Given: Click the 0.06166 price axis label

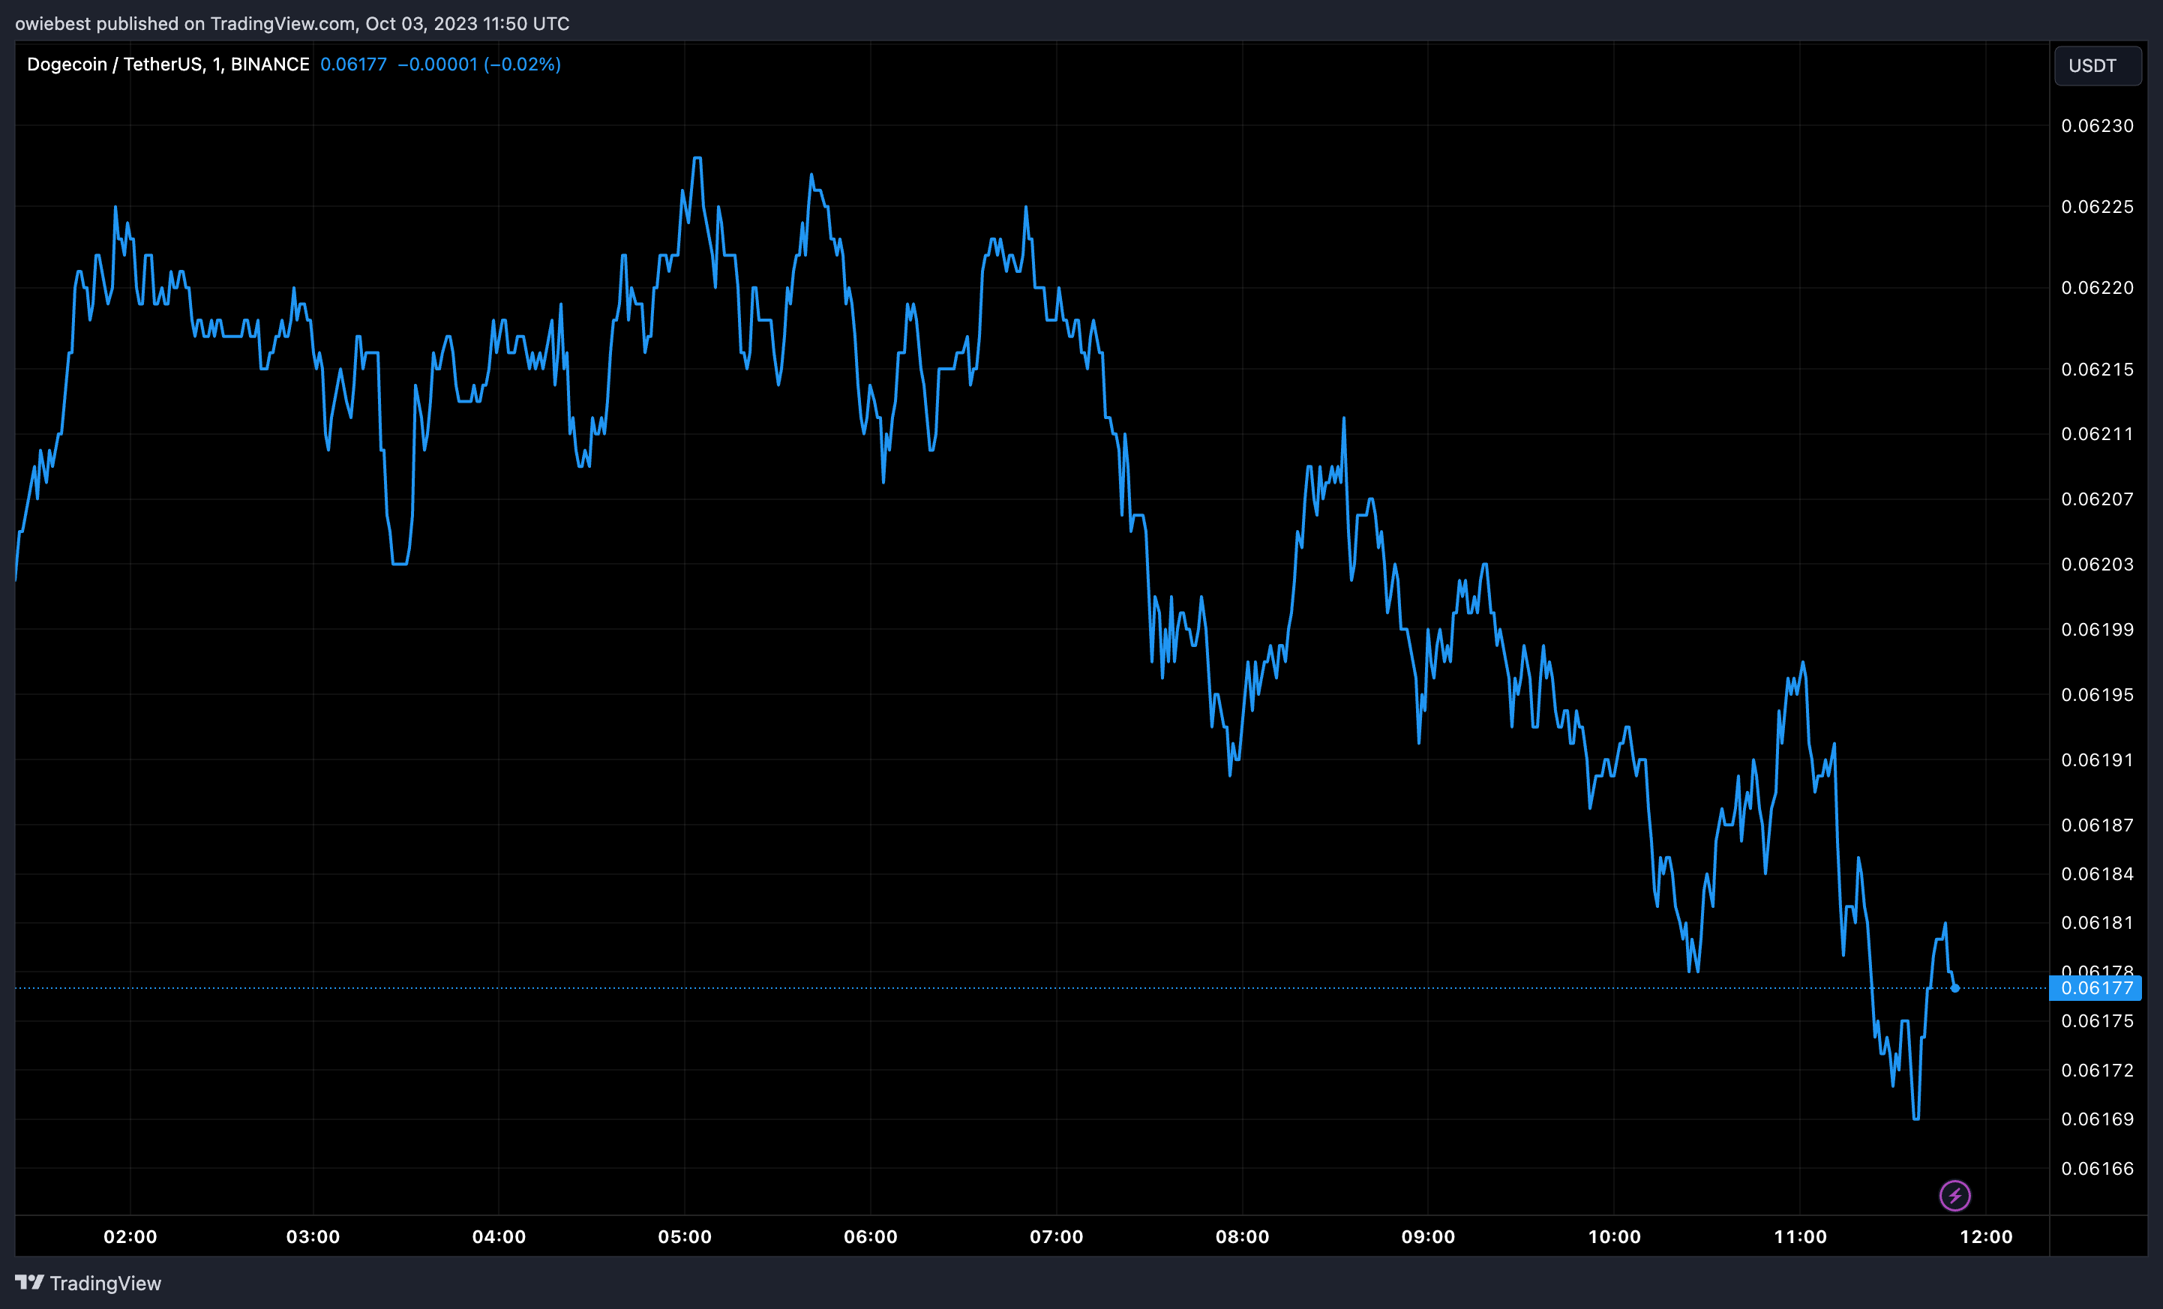Looking at the screenshot, I should [2097, 1168].
